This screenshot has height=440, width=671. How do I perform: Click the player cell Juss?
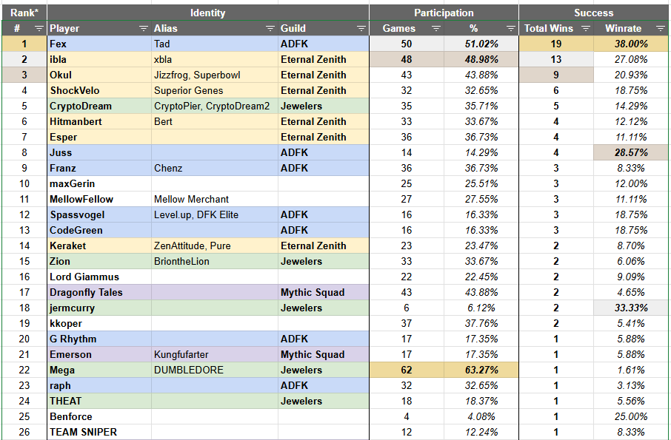99,152
